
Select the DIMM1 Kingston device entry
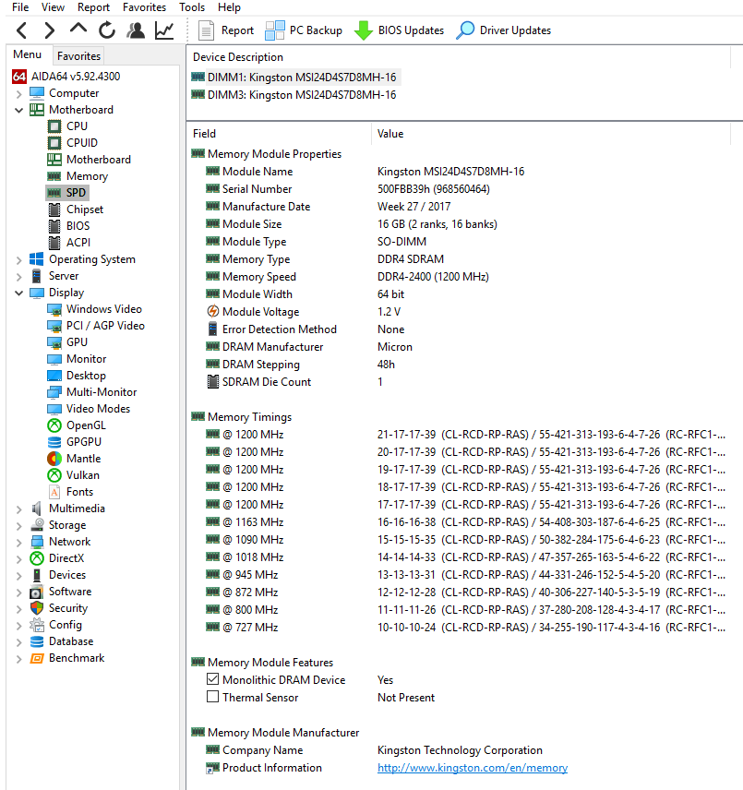[x=296, y=78]
